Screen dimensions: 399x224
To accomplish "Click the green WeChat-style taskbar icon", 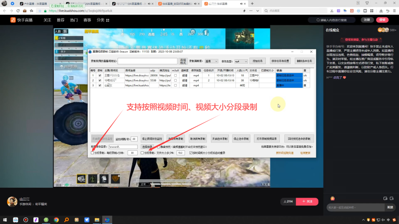I will pos(46,220).
